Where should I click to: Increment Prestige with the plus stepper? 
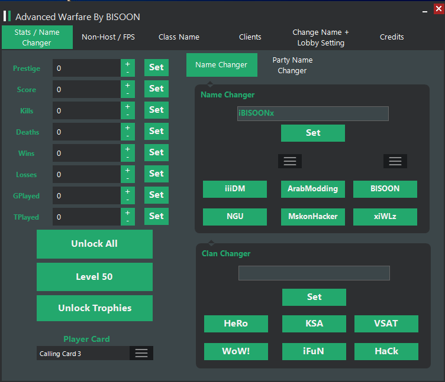tap(128, 64)
